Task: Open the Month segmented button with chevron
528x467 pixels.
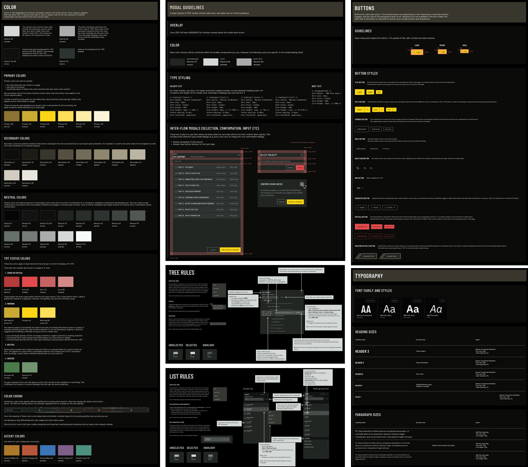Action: pyautogui.click(x=390, y=207)
